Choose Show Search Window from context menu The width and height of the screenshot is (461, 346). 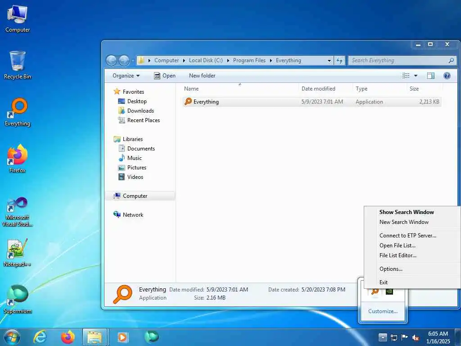(407, 212)
